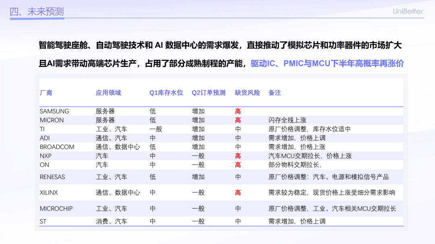The width and height of the screenshot is (435, 244).
Task: Click the 备注 column header
Action: click(275, 93)
